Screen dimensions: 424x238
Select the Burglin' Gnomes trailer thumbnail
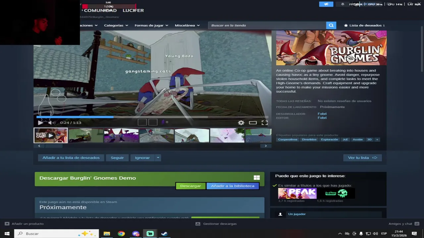point(51,136)
